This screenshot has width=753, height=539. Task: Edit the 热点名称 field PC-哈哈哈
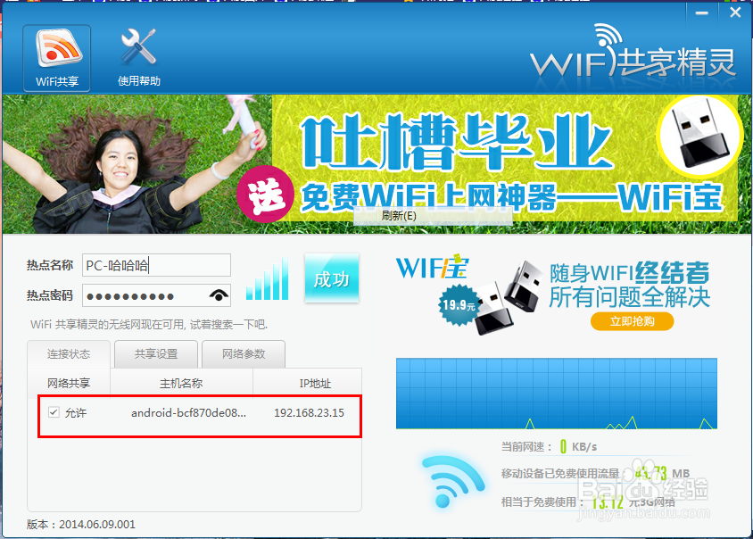[156, 265]
